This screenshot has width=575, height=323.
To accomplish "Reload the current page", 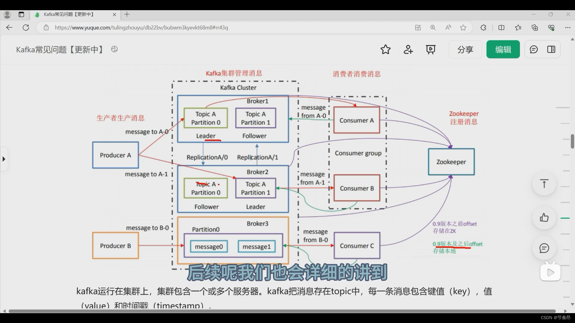I will pos(26,28).
